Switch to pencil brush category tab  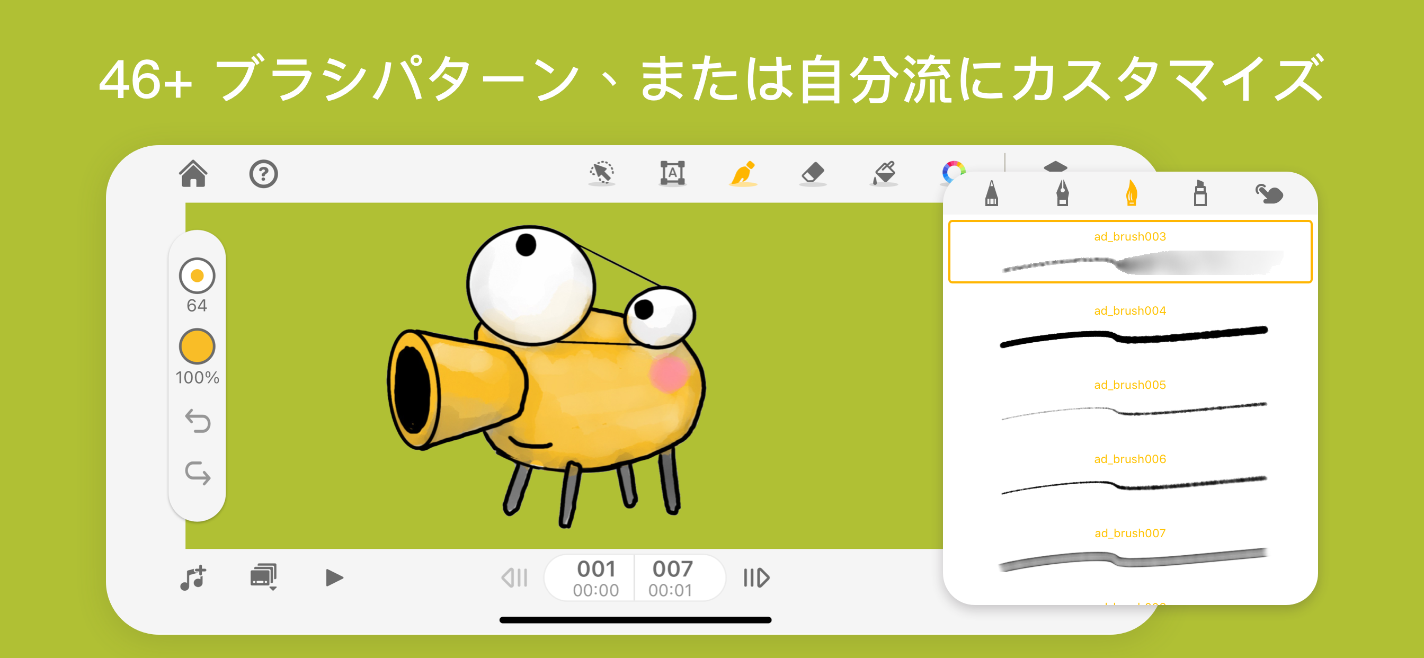coord(991,193)
